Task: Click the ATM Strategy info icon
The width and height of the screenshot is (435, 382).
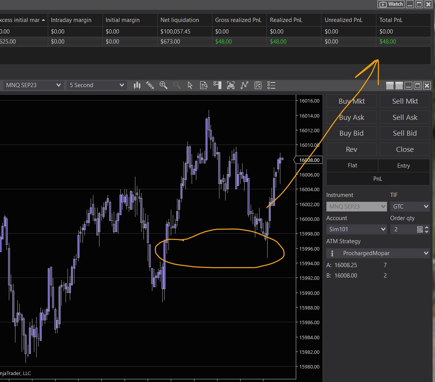Action: point(332,253)
